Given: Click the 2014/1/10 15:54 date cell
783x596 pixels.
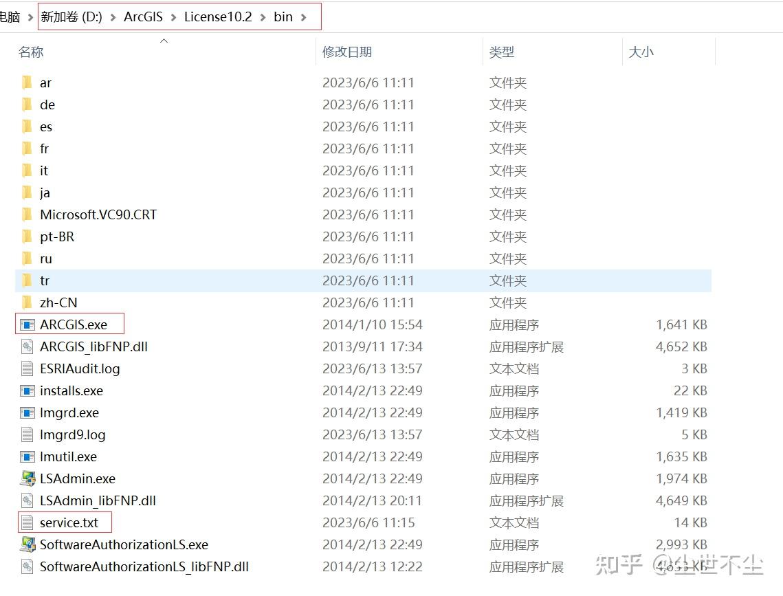Looking at the screenshot, I should point(373,324).
